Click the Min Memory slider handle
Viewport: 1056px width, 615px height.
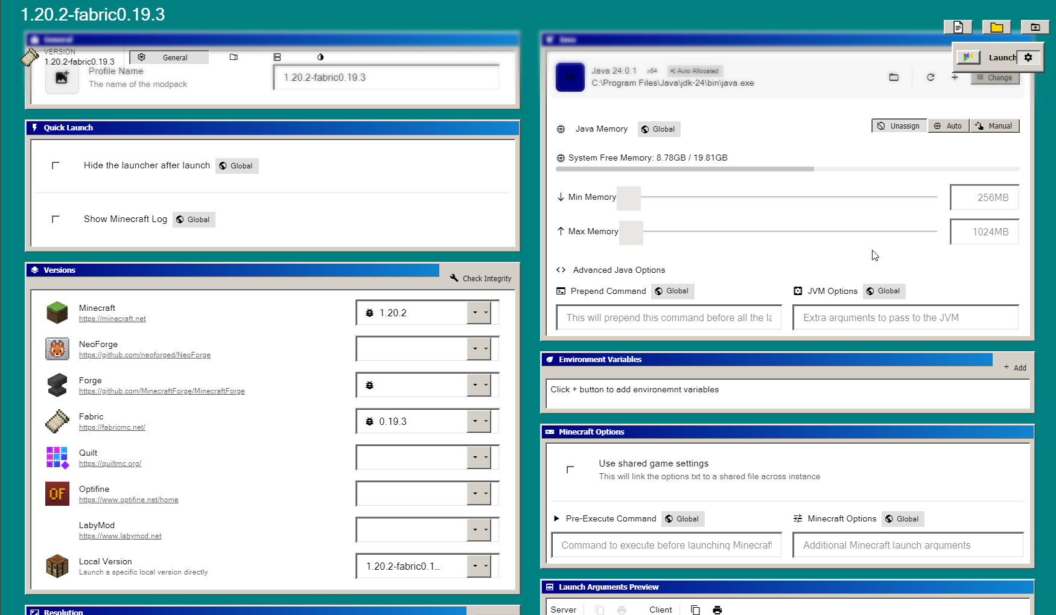pos(629,198)
